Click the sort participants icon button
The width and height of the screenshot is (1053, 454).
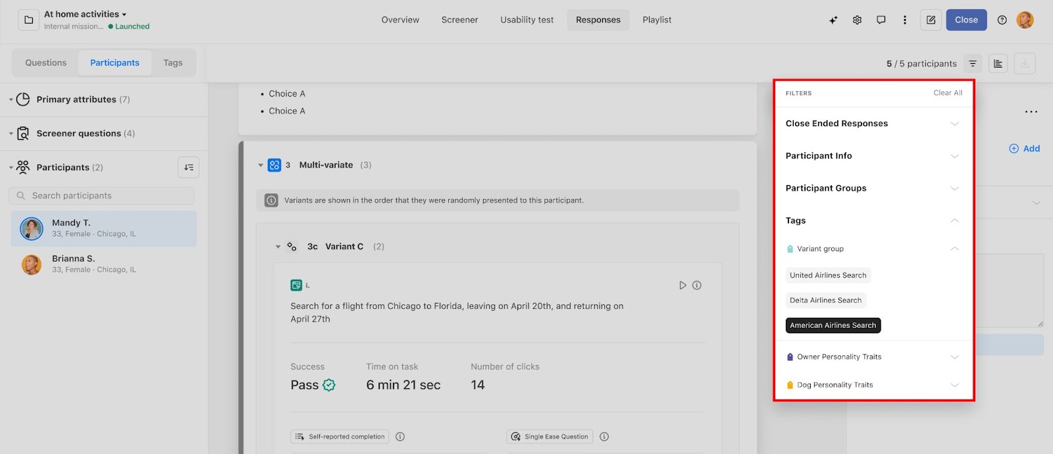[x=188, y=168]
